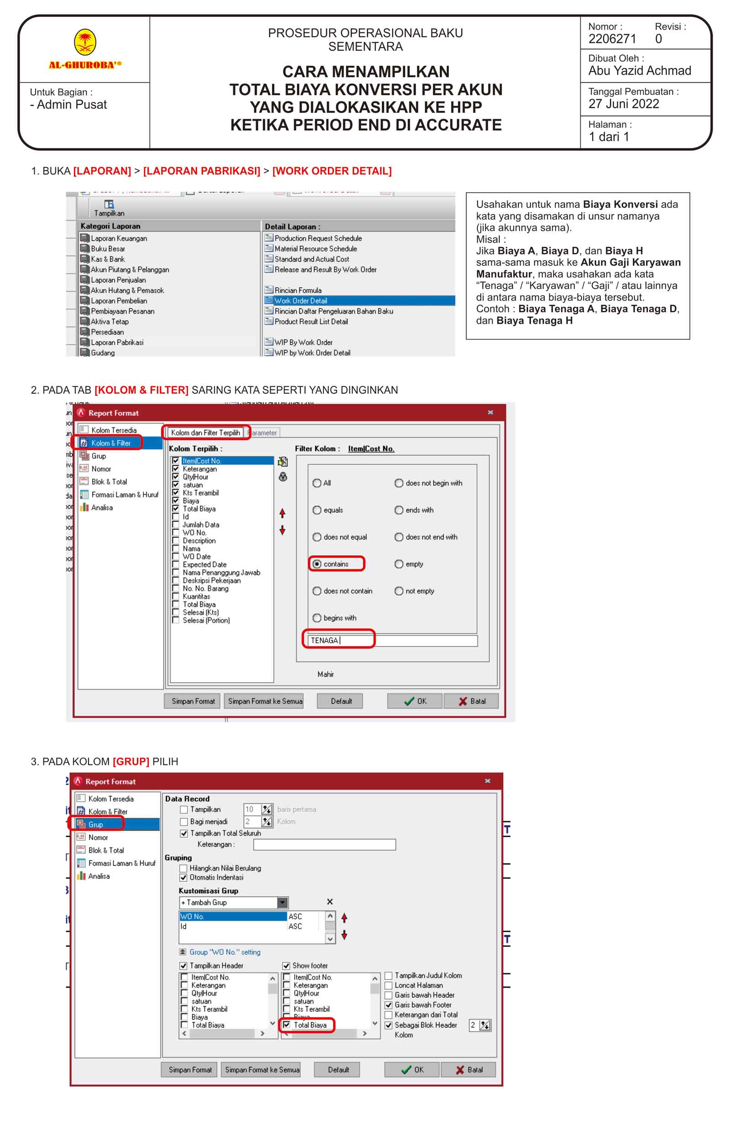Click the select-all icon above the padlock
The height and width of the screenshot is (1147, 730).
point(283,461)
